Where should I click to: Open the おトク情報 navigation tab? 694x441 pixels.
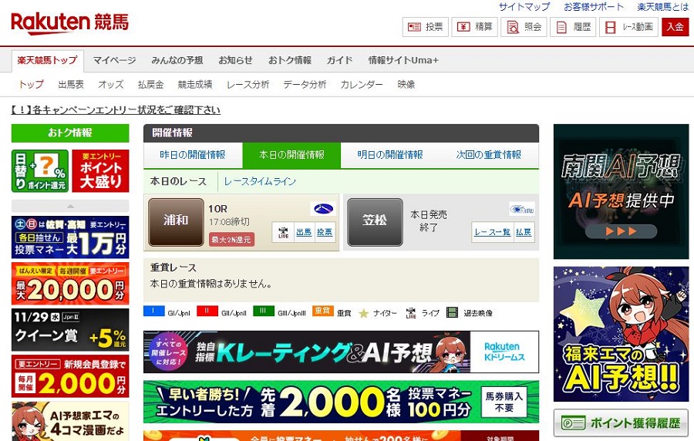click(289, 60)
